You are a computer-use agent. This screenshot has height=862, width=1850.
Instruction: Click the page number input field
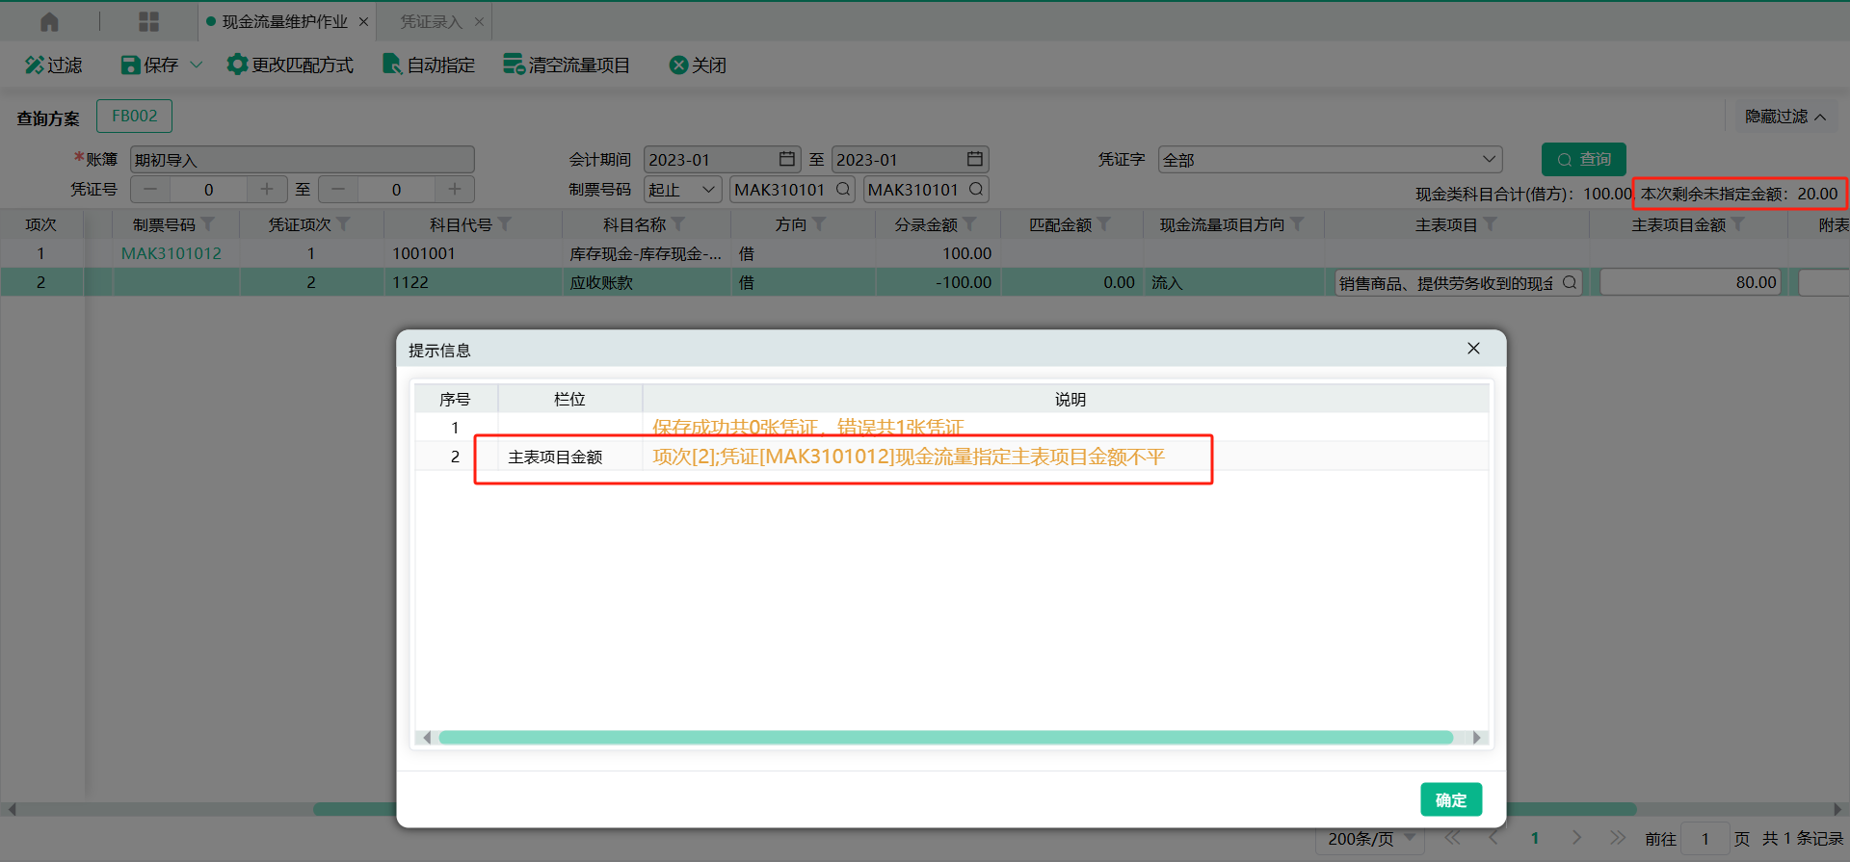(x=1705, y=838)
